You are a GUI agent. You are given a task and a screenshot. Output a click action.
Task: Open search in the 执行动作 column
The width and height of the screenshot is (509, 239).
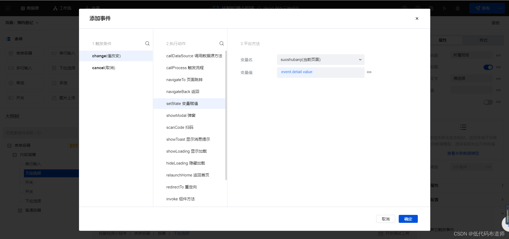coord(222,43)
